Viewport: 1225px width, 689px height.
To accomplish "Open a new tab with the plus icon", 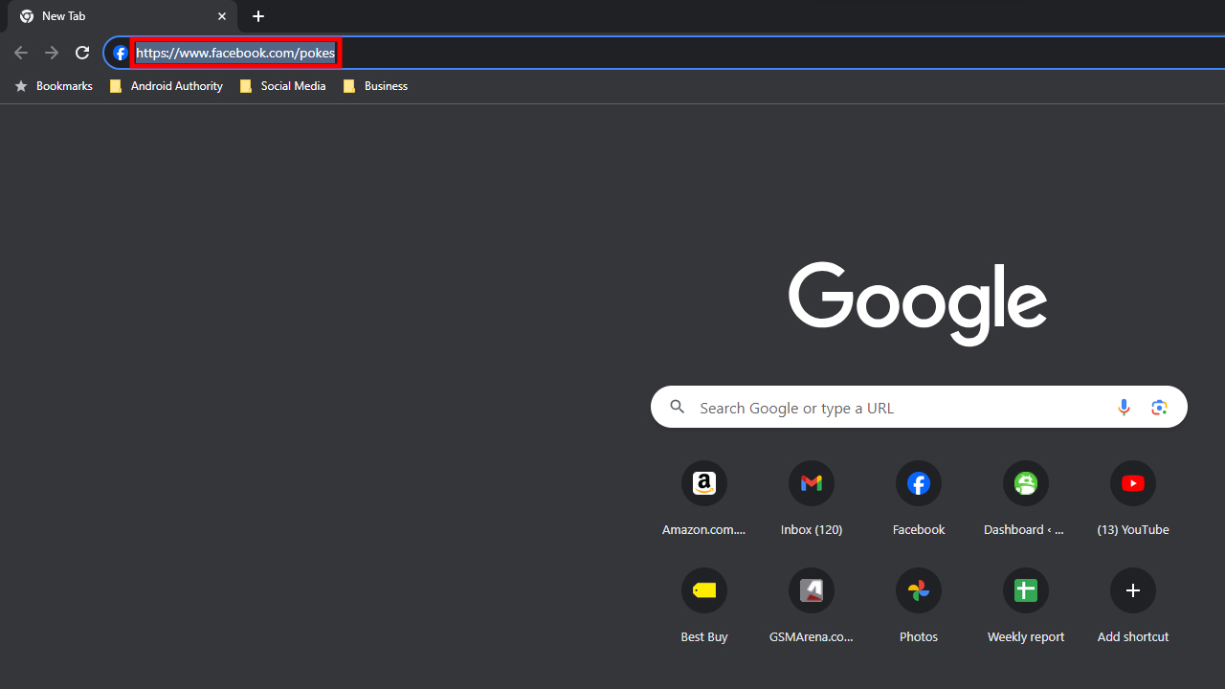I will point(258,16).
